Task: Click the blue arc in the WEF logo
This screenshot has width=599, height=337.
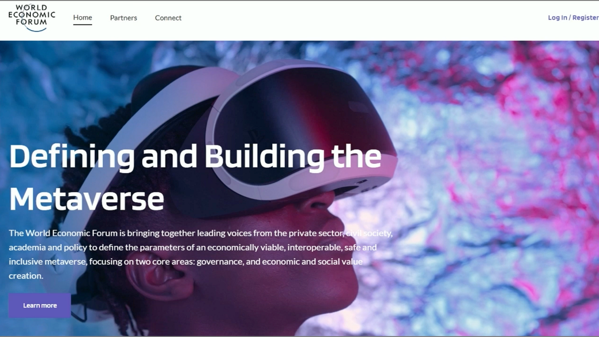Action: tap(36, 29)
